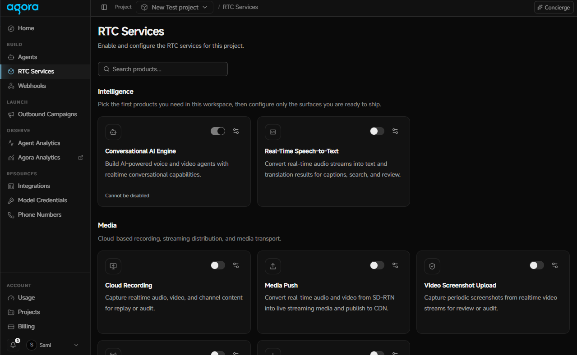Focus the Search products field
The image size is (577, 355).
pyautogui.click(x=163, y=69)
